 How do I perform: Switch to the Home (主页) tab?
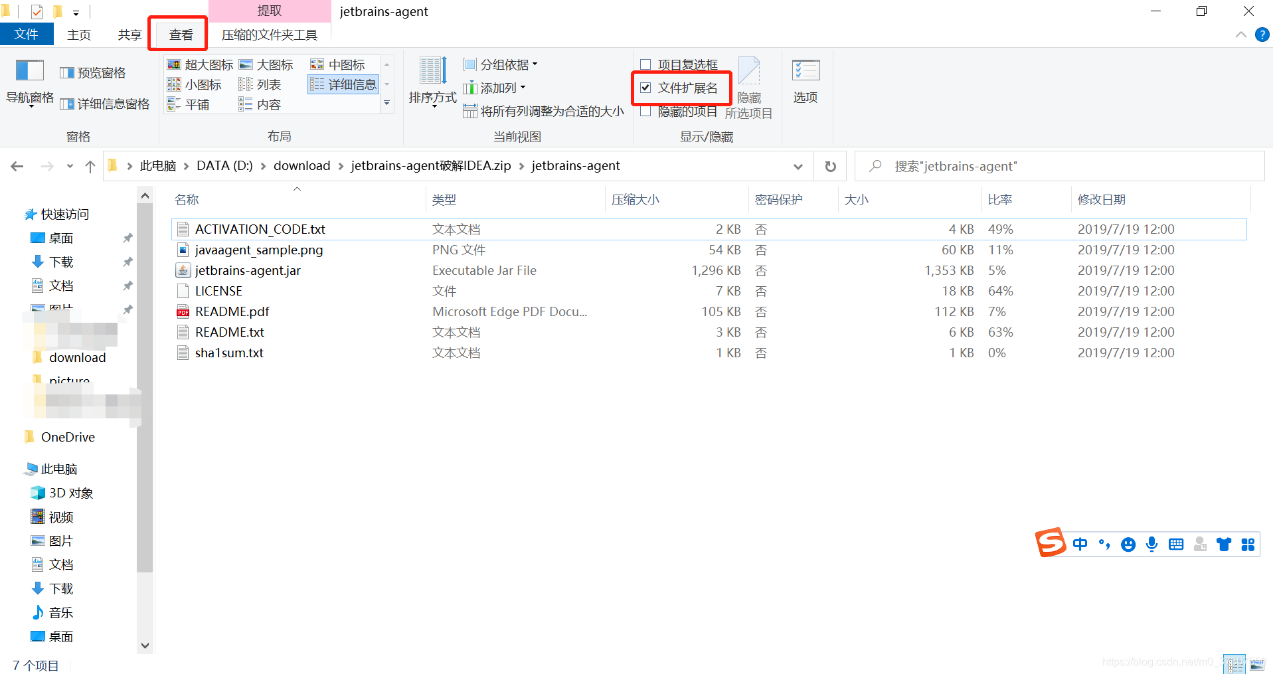pos(79,35)
